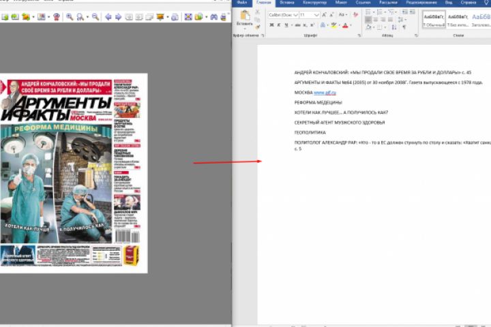Open the Шрифт dialog launcher
The image size is (491, 327).
359,35
